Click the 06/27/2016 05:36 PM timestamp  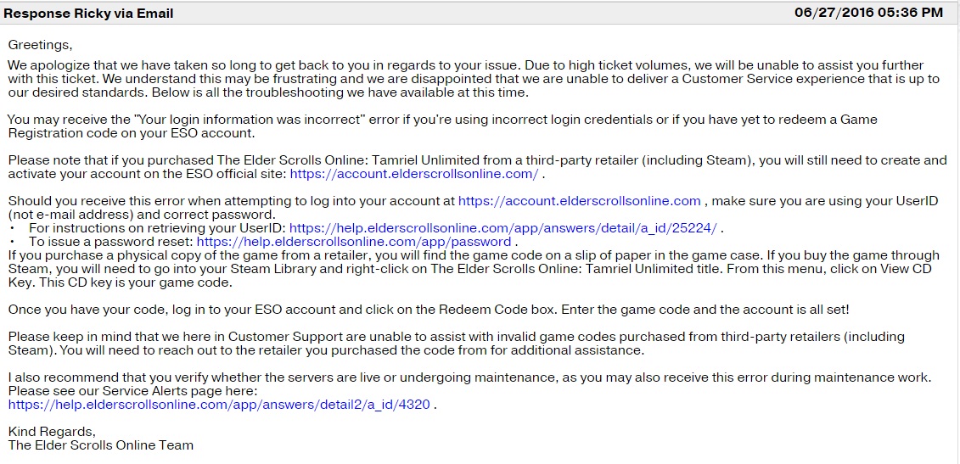point(869,13)
